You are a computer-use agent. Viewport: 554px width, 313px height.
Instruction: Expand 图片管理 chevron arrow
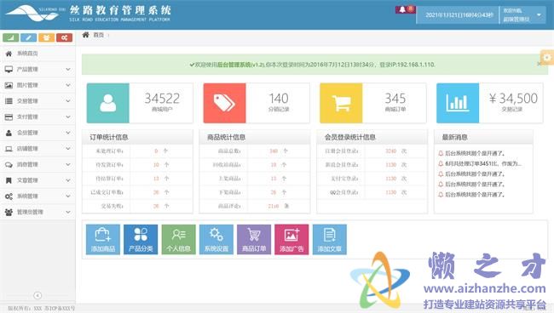pyautogui.click(x=68, y=85)
